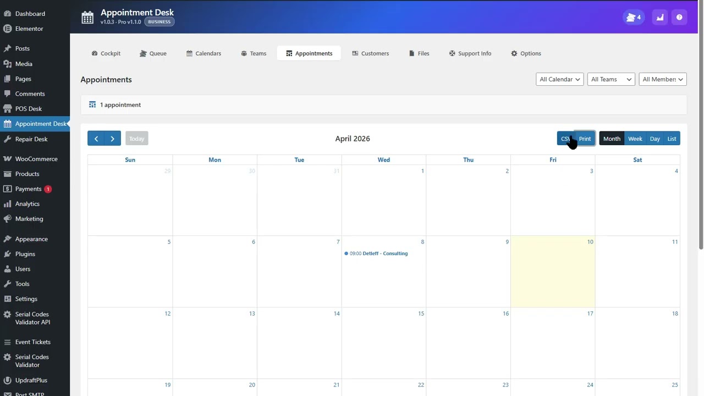
Task: Click the Appearance brush icon
Action: click(7, 239)
